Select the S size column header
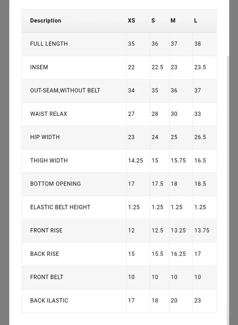The width and height of the screenshot is (238, 325). pos(153,20)
